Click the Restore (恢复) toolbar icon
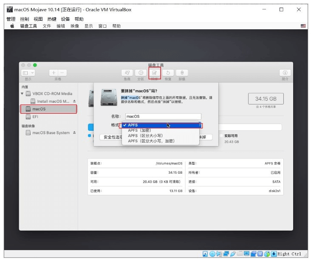 (x=168, y=73)
